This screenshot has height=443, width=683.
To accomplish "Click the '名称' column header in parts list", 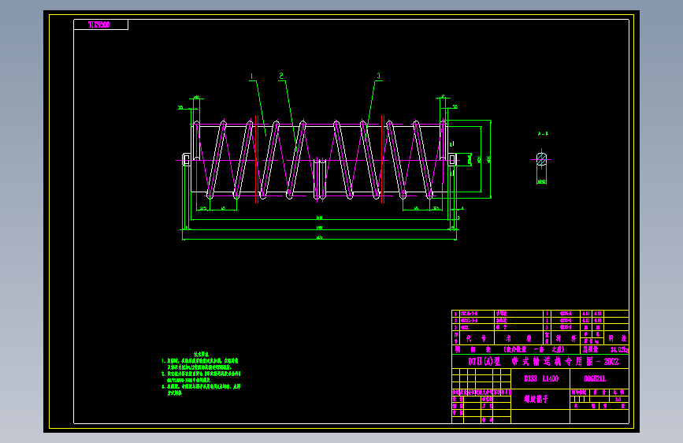I will 518,338.
